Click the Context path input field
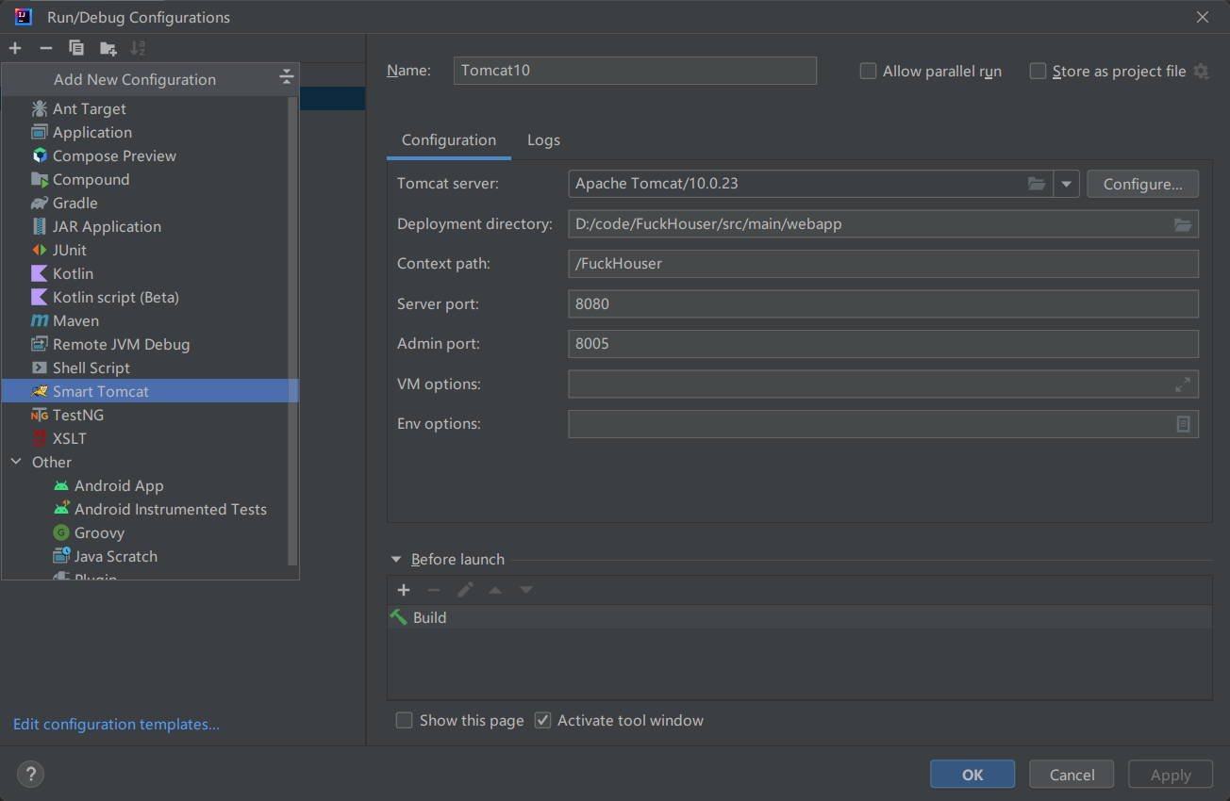The width and height of the screenshot is (1230, 801). coord(883,264)
